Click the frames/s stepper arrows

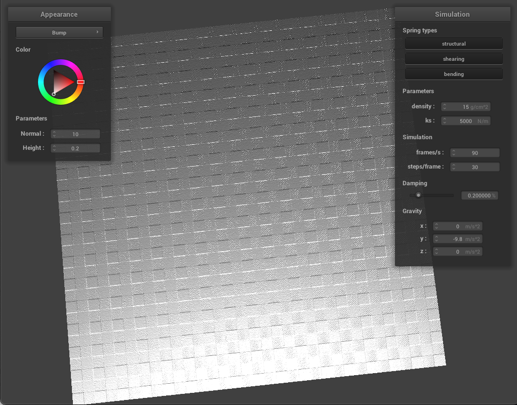coord(454,152)
